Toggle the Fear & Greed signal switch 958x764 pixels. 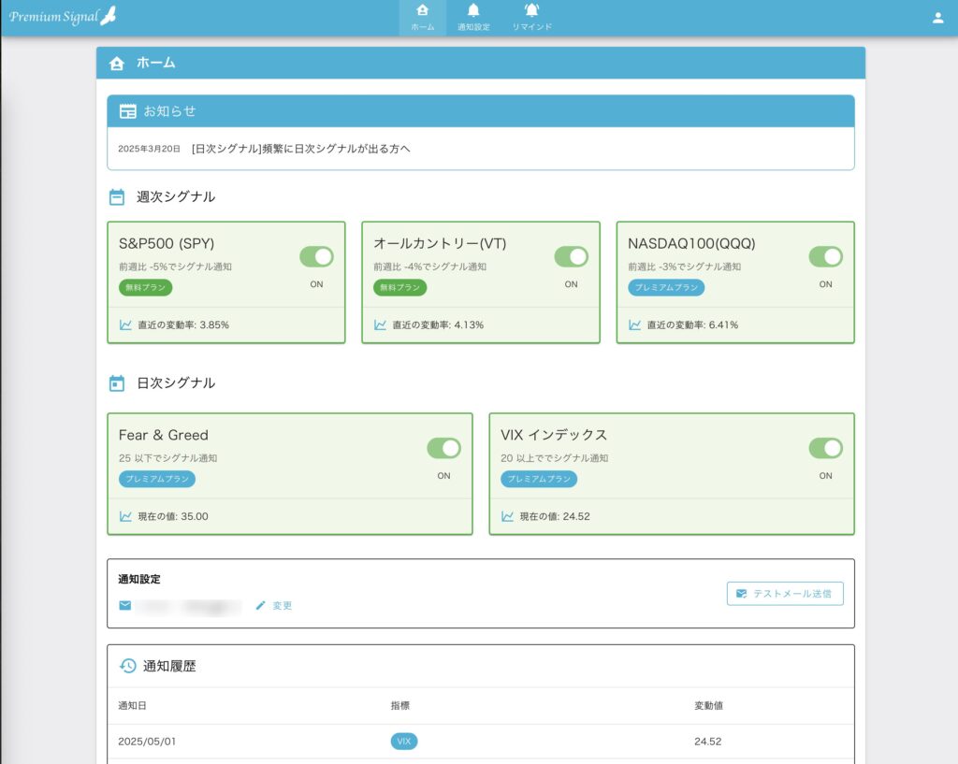(x=443, y=448)
